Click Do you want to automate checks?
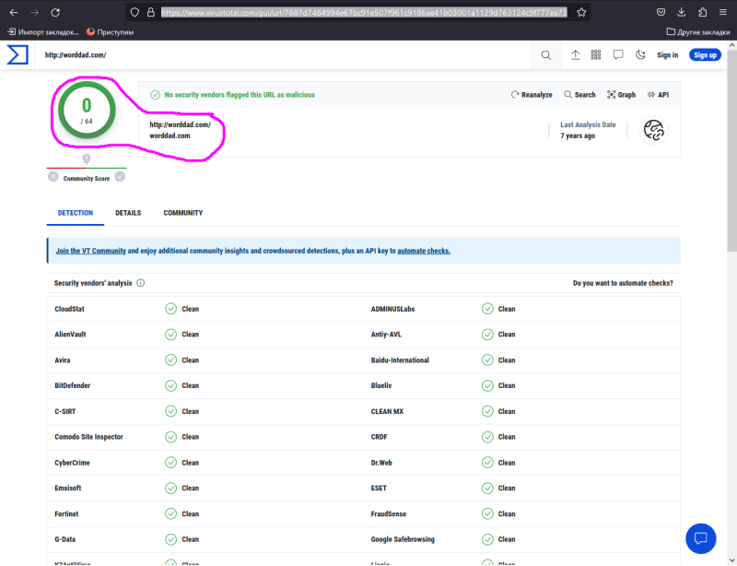Image resolution: width=737 pixels, height=566 pixels. click(623, 283)
